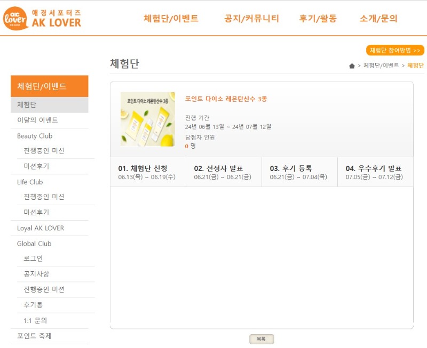Open the 공지/커뮤니티 top menu
This screenshot has width=427, height=348.
(251, 19)
